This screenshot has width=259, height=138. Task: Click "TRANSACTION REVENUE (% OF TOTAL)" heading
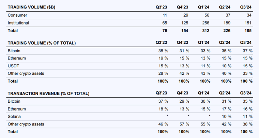(48, 93)
